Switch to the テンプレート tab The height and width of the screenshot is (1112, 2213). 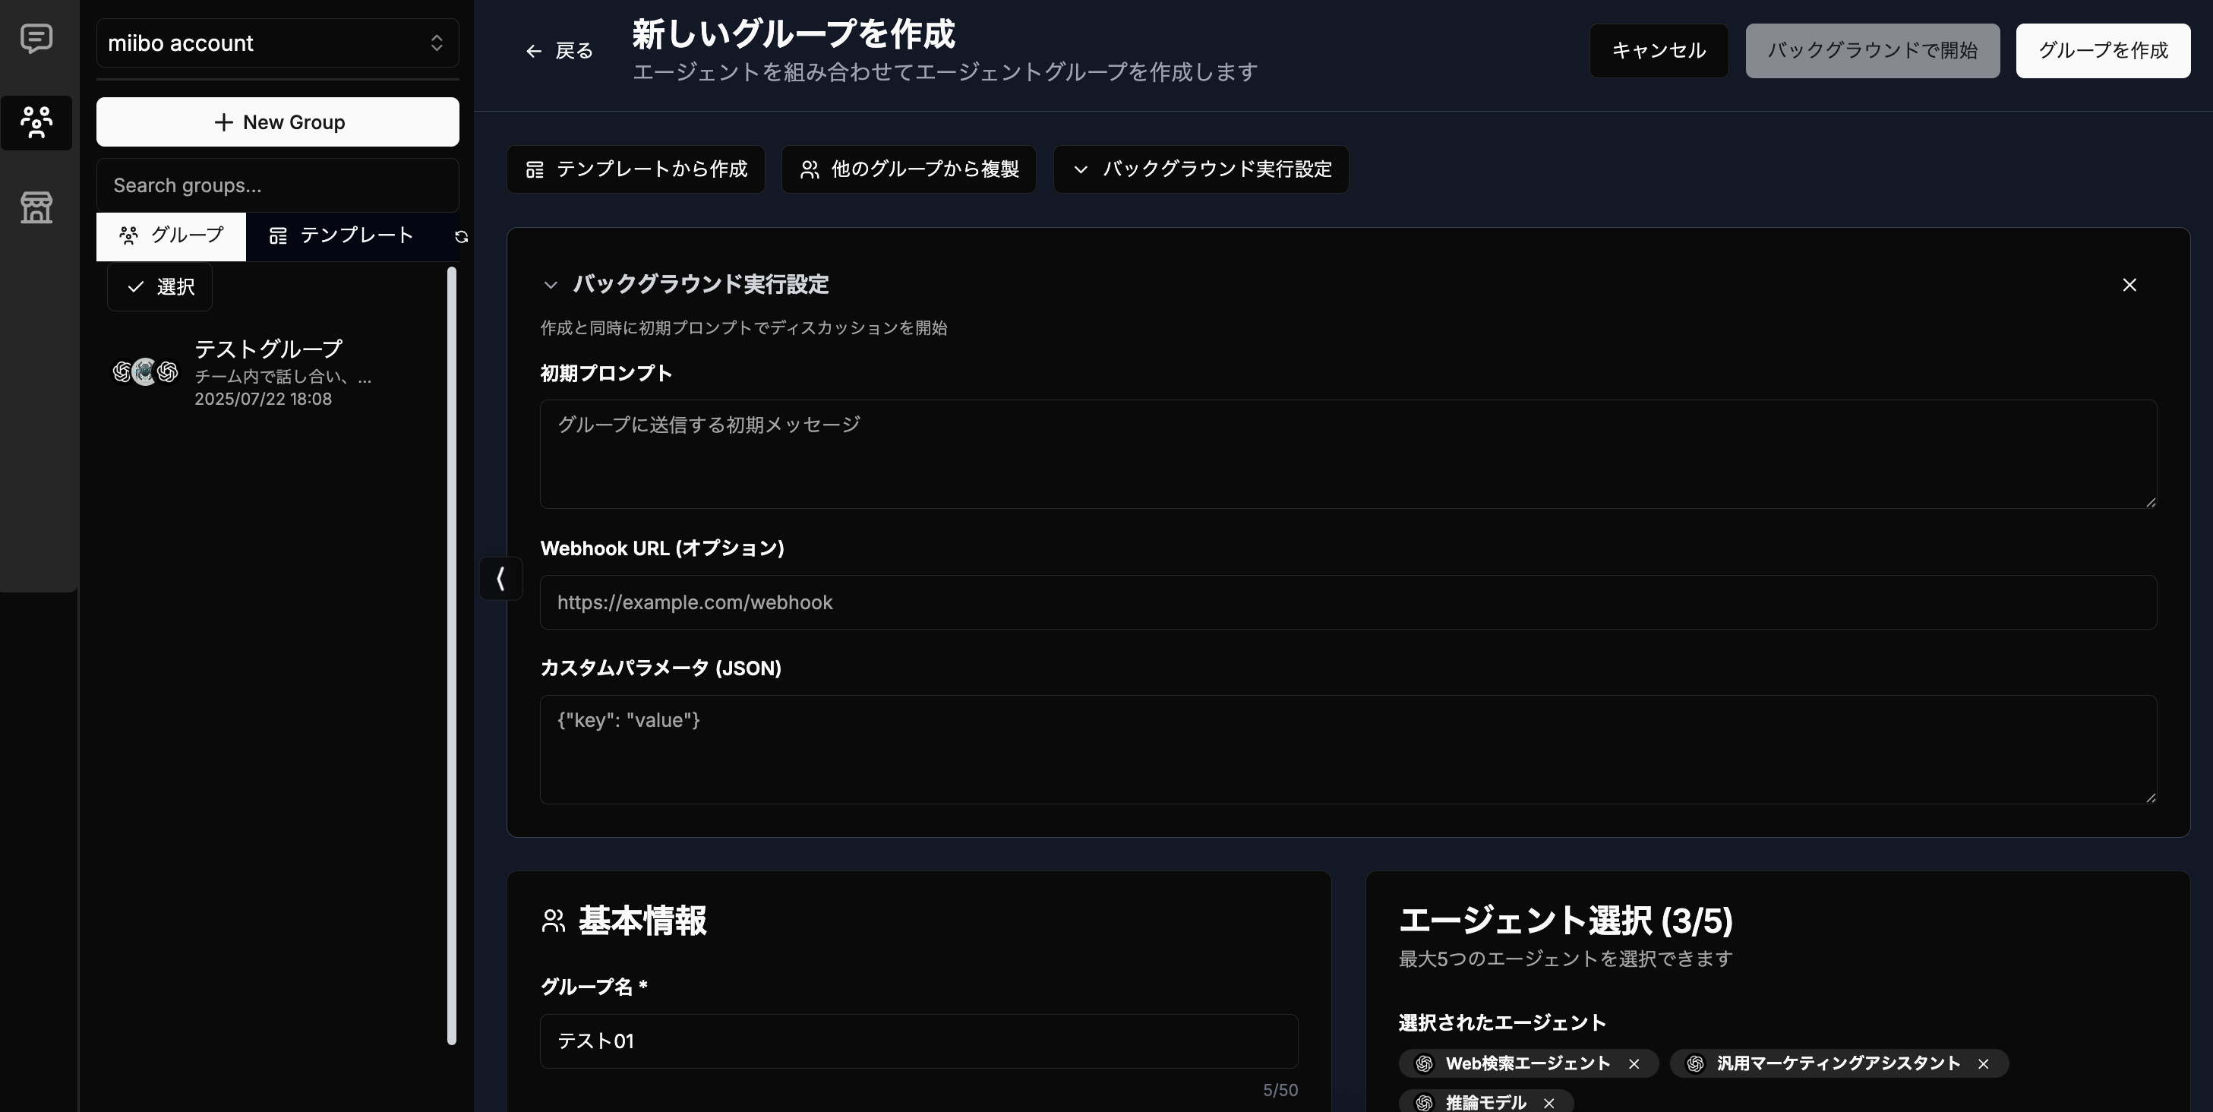click(x=342, y=236)
